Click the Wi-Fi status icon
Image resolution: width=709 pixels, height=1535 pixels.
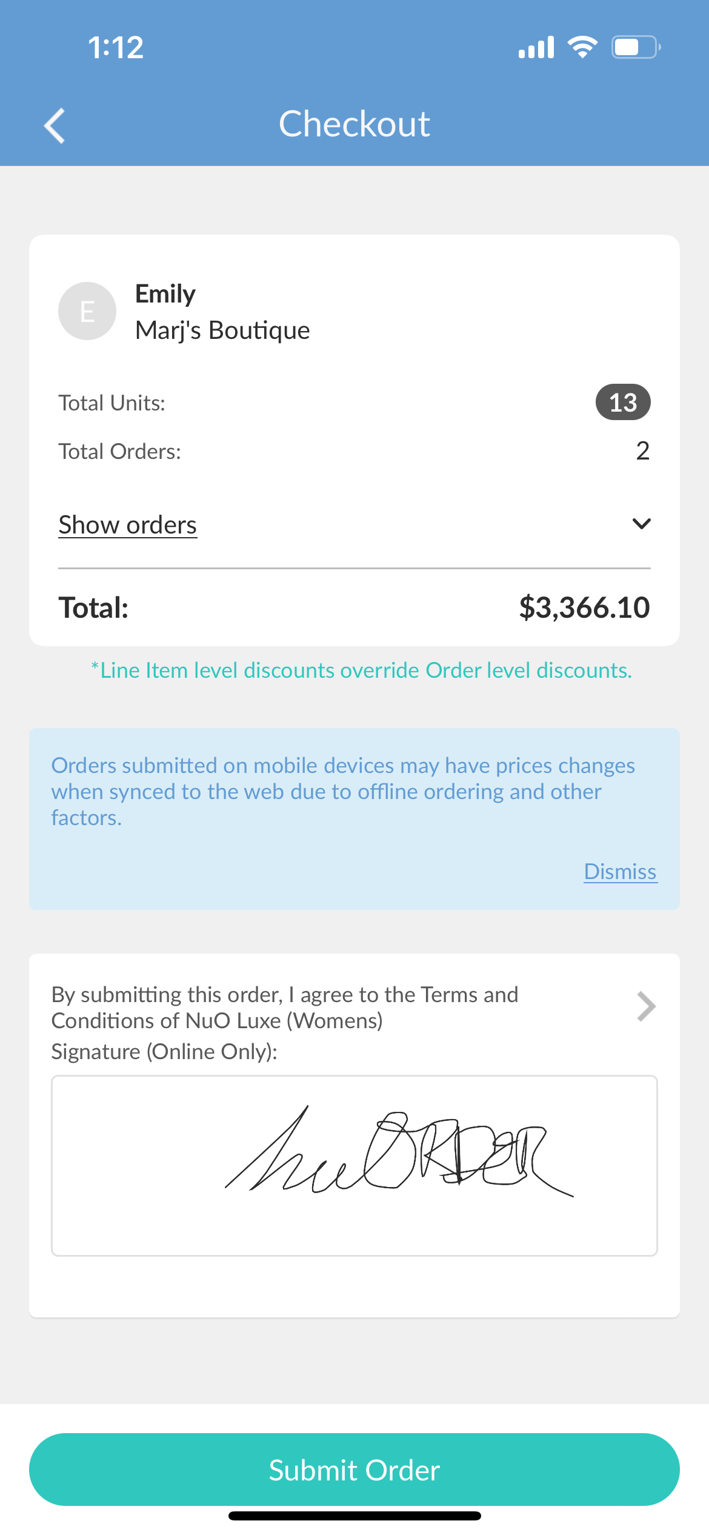(x=582, y=47)
